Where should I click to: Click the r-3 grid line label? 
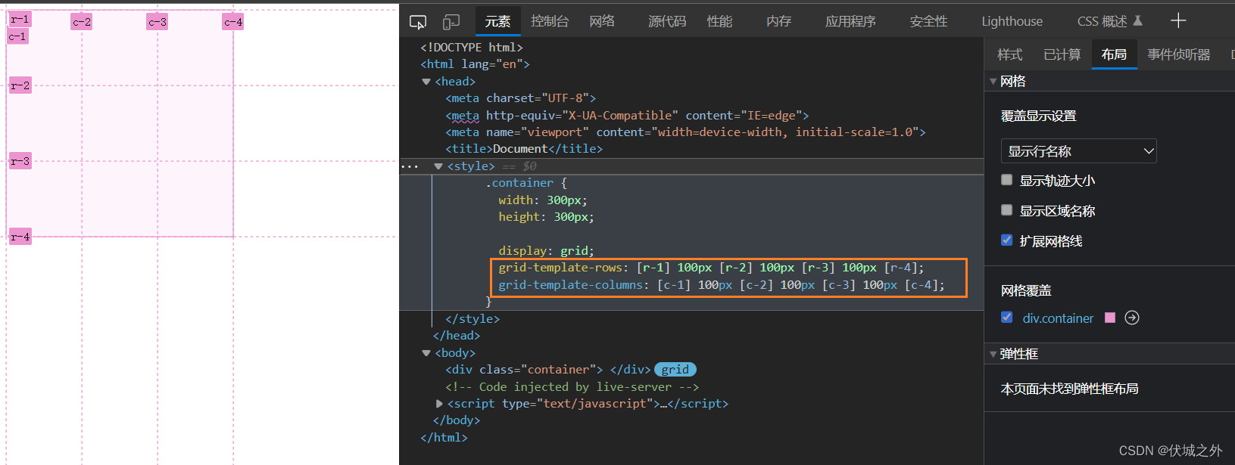(20, 161)
